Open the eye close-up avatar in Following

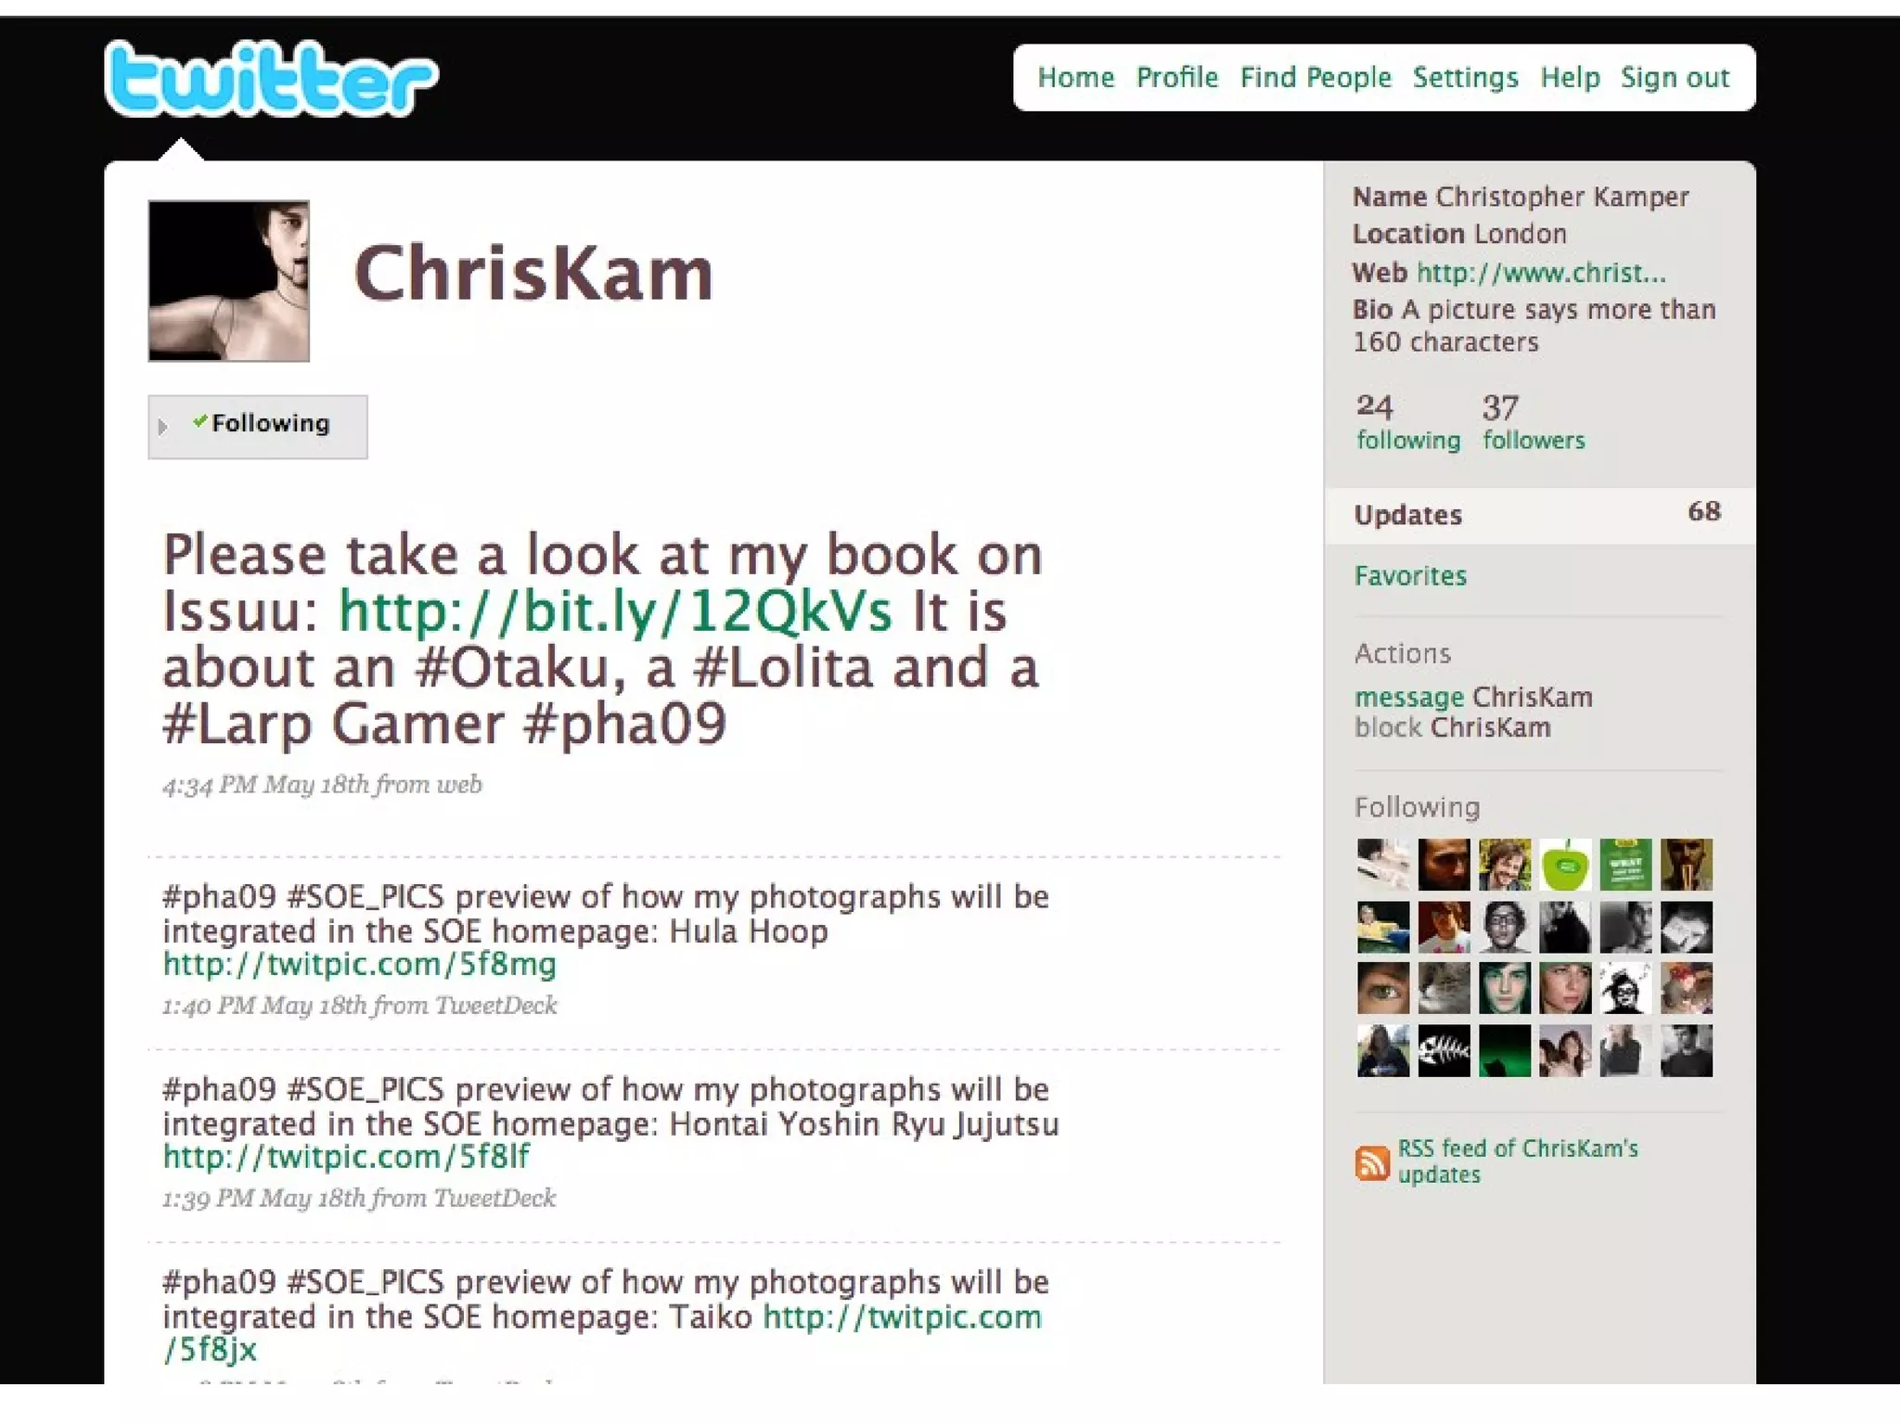[1383, 988]
